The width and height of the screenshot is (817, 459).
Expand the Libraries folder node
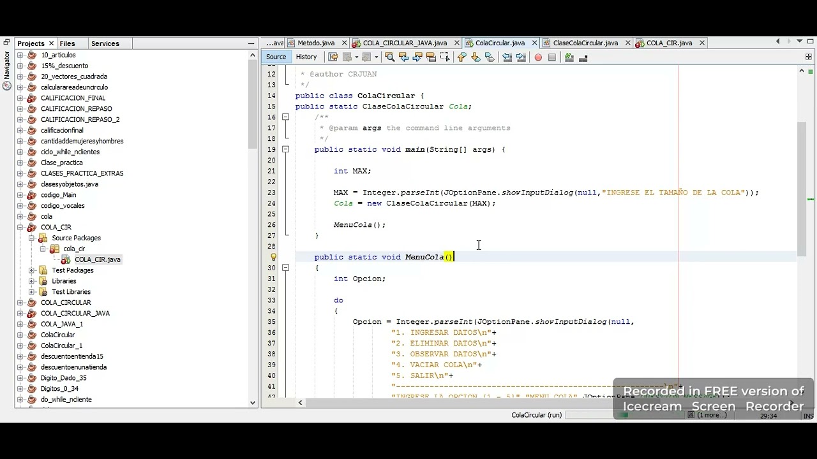31,281
